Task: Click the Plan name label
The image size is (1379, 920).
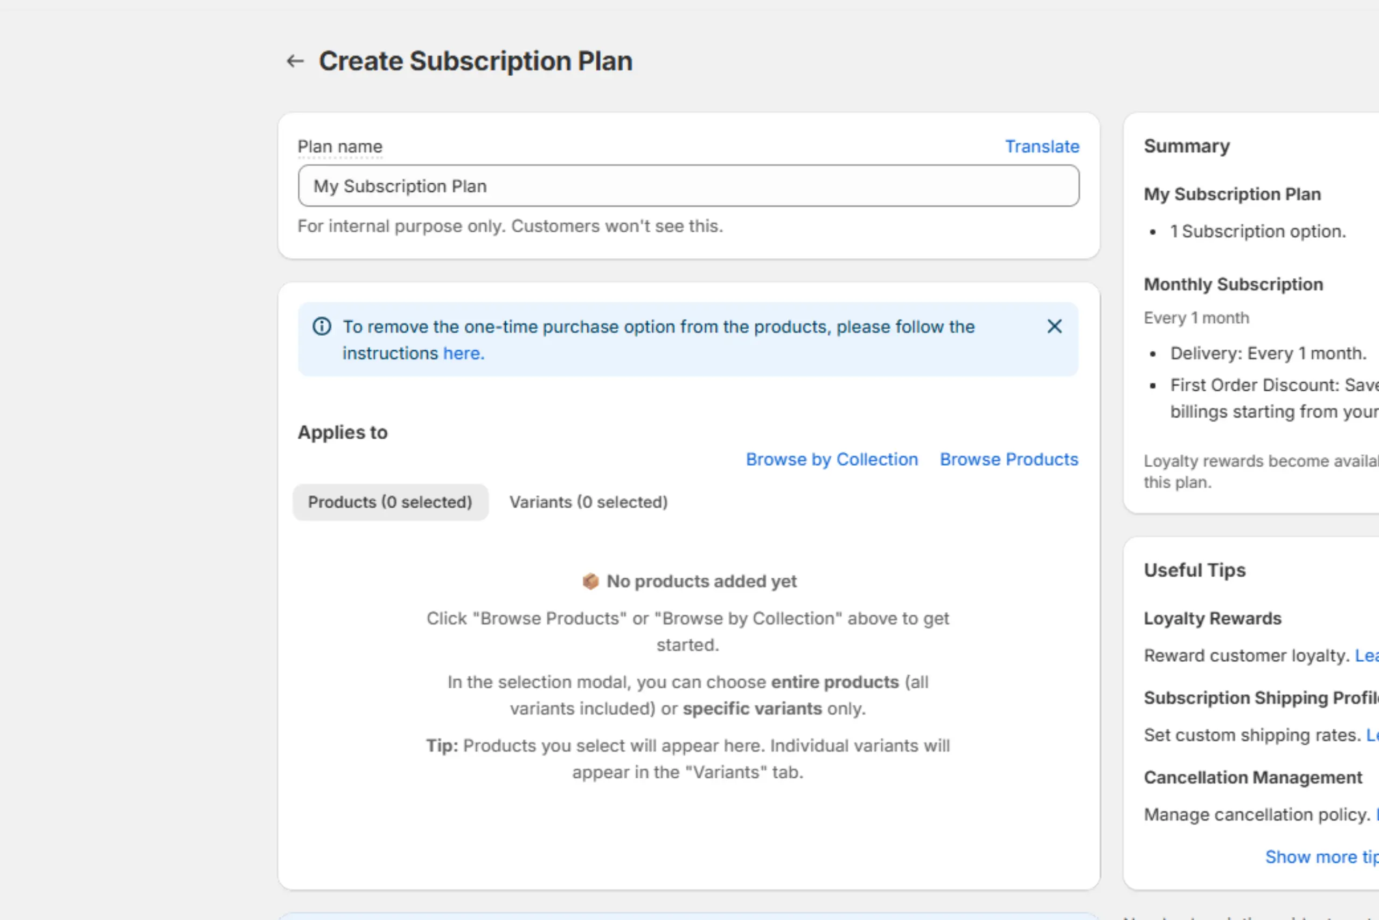Action: [340, 146]
